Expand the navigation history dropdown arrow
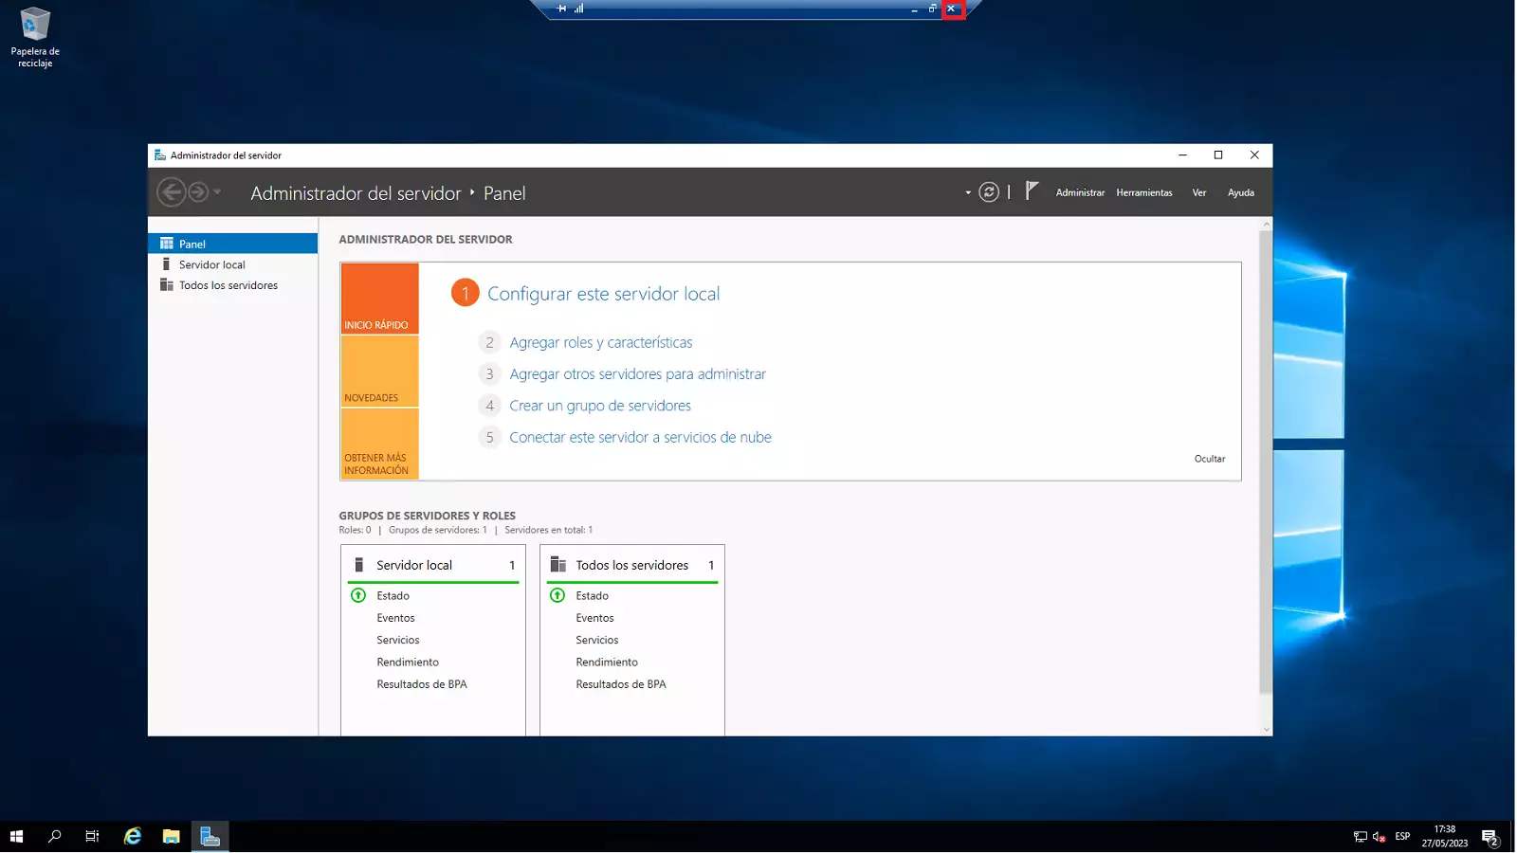The image size is (1517, 853). point(217,192)
